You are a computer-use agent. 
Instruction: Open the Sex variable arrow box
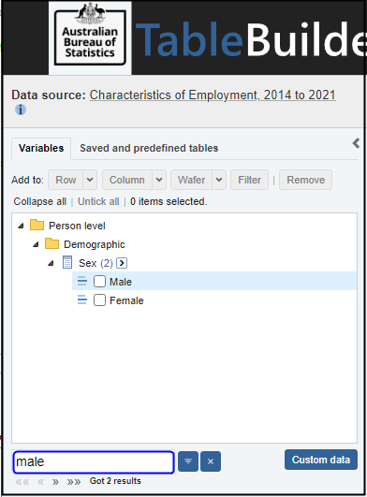click(x=122, y=263)
